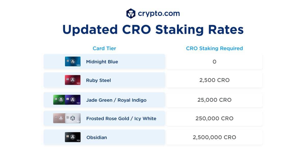Click the Frosted Rose Gold / Icy White label
The width and height of the screenshot is (306, 153).
coord(121,119)
